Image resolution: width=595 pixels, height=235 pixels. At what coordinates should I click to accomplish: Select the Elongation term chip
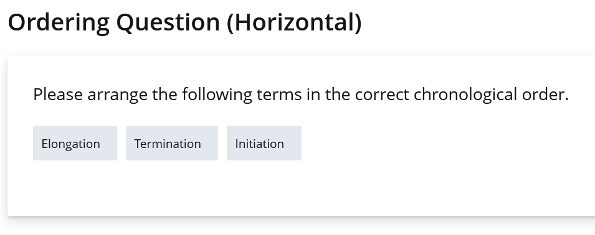click(75, 144)
